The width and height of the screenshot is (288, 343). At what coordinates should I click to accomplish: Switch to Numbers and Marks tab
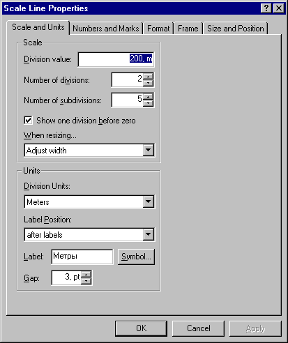(x=106, y=29)
